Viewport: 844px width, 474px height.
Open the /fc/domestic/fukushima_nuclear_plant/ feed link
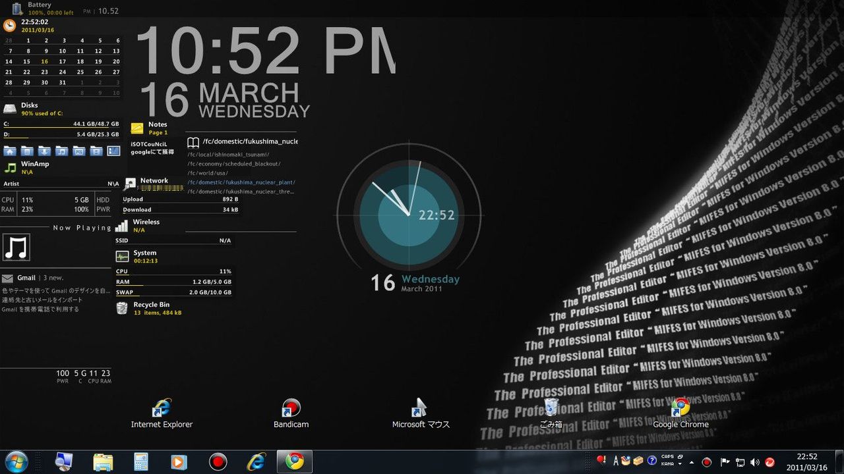click(241, 182)
